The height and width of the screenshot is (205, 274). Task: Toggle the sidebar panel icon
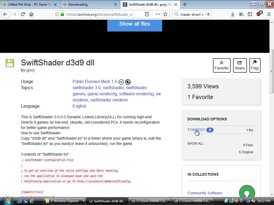click(x=250, y=14)
